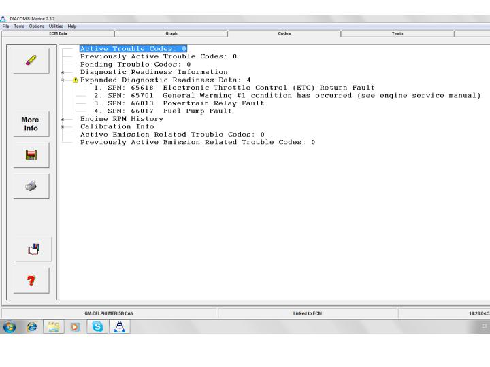This screenshot has width=490, height=367.
Task: Click the Diacom Marine taskbar icon
Action: click(119, 326)
